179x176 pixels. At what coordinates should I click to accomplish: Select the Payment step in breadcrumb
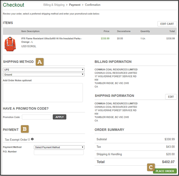[75, 5]
